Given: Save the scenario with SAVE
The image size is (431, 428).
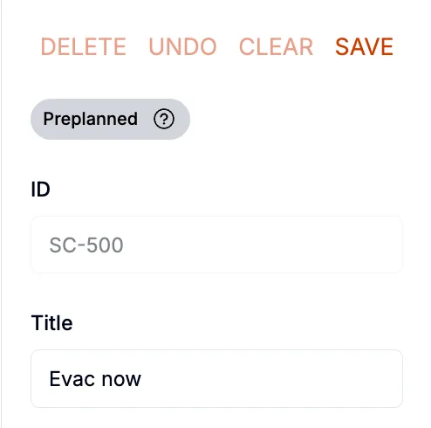Looking at the screenshot, I should tap(364, 46).
